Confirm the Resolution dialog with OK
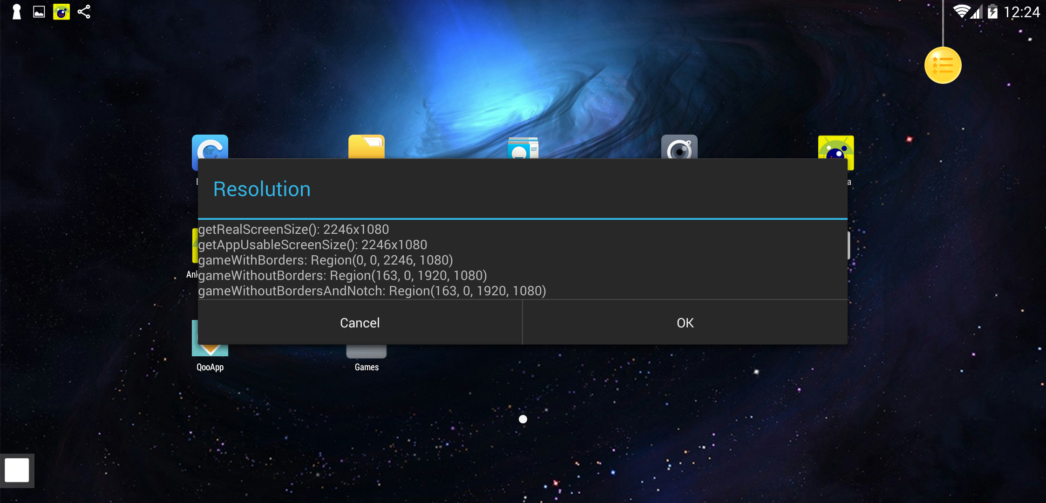 point(685,323)
